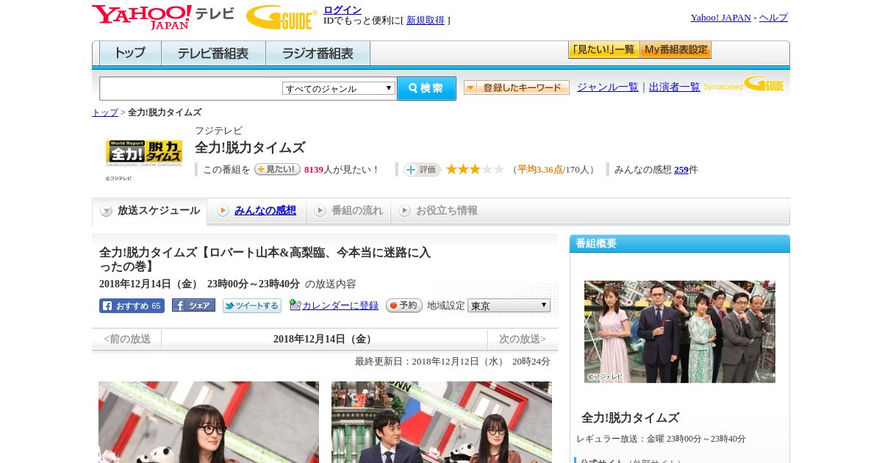
Task: Click the calendar icon beside カレンダーに登録
Action: [295, 305]
